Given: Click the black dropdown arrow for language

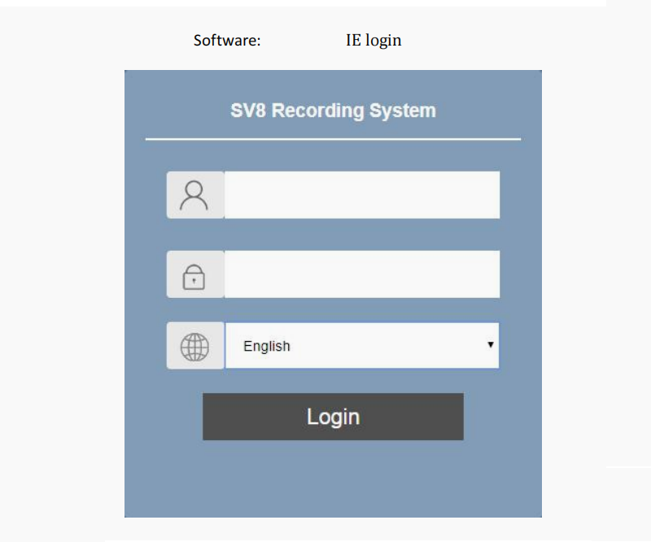Looking at the screenshot, I should pos(490,345).
